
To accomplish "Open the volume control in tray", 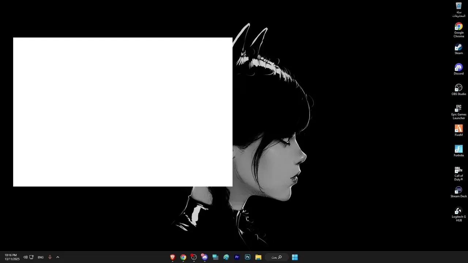I will point(25,257).
